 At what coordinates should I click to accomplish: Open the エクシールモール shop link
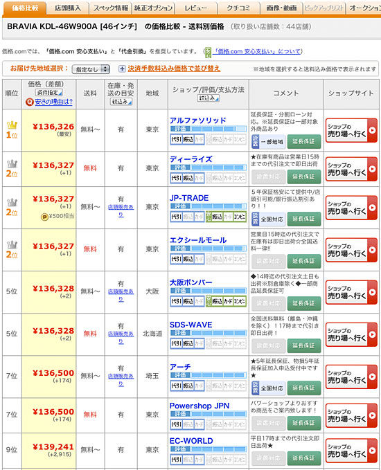tap(198, 240)
